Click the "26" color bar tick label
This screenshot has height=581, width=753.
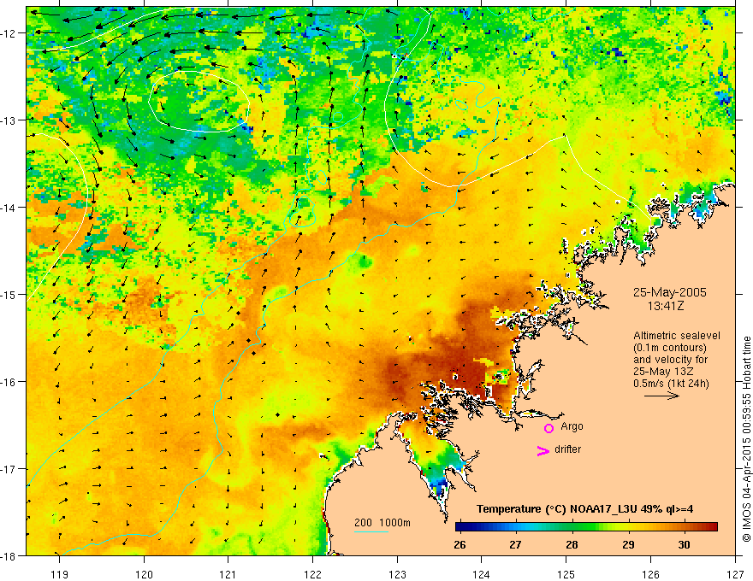point(460,544)
